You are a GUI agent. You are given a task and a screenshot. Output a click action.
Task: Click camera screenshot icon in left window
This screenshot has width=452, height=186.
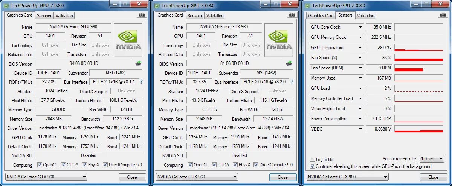pyautogui.click(x=142, y=15)
